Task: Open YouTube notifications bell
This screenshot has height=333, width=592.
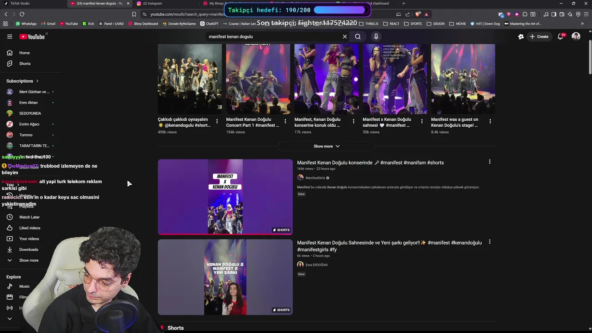Action: [561, 37]
